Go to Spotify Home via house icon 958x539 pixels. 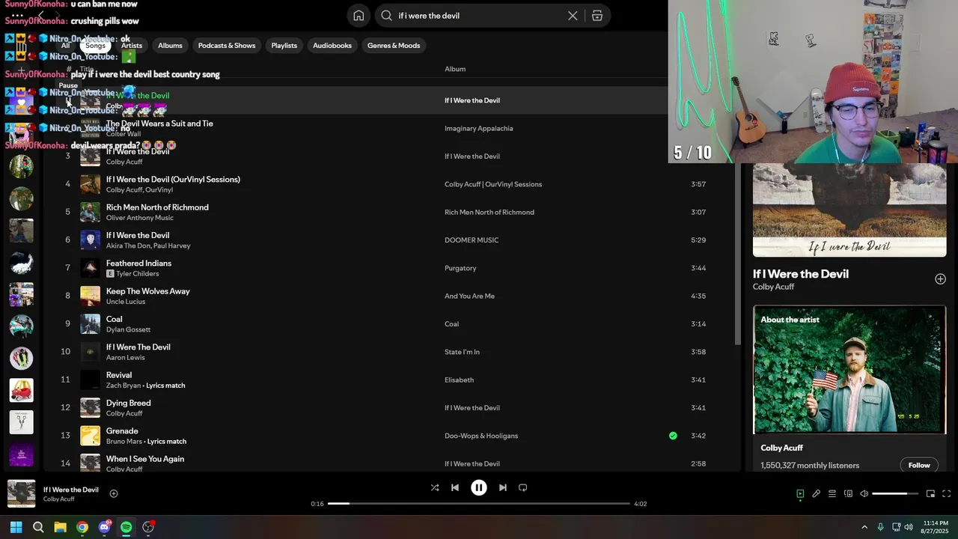[x=359, y=15]
